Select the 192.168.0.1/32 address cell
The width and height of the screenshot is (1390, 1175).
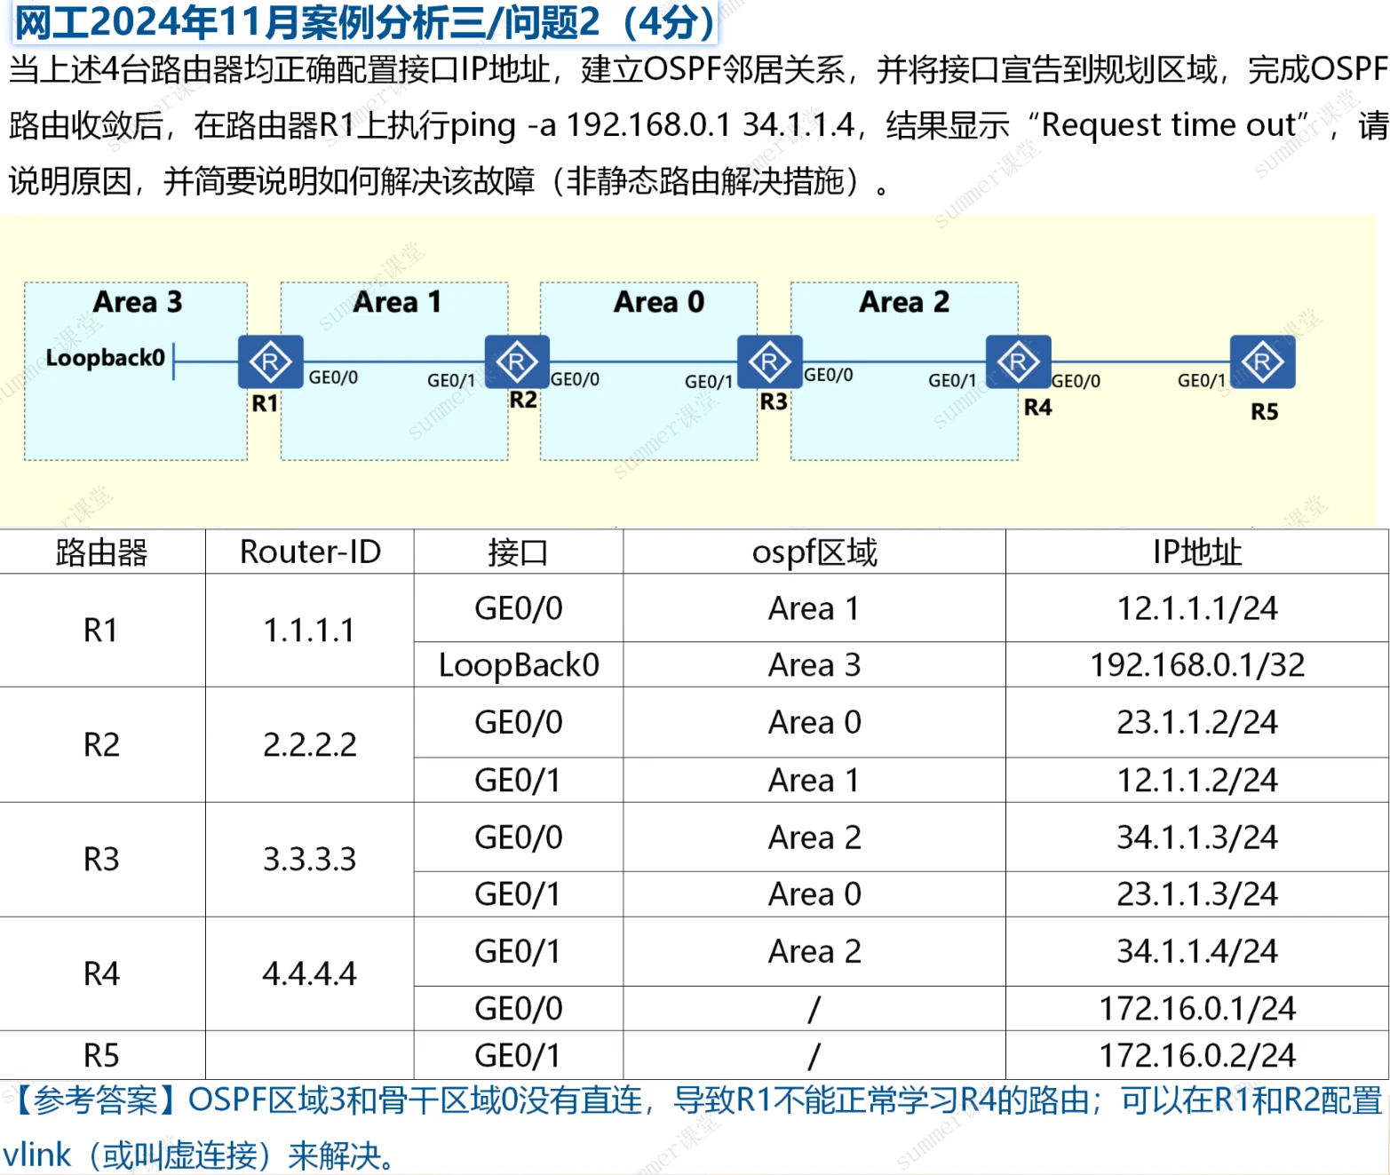tap(1196, 665)
